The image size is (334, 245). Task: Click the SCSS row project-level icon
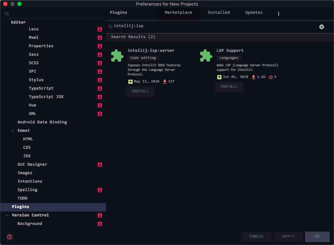pyautogui.click(x=100, y=63)
